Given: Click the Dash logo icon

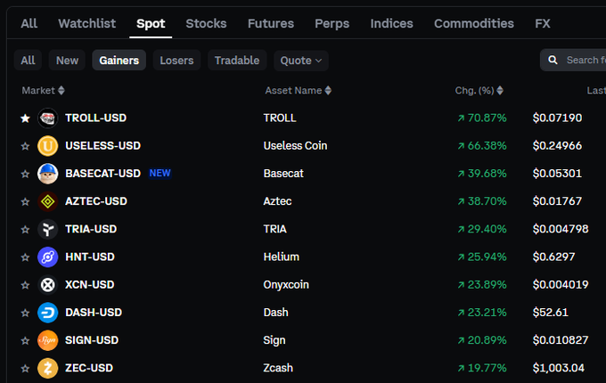Looking at the screenshot, I should point(47,313).
